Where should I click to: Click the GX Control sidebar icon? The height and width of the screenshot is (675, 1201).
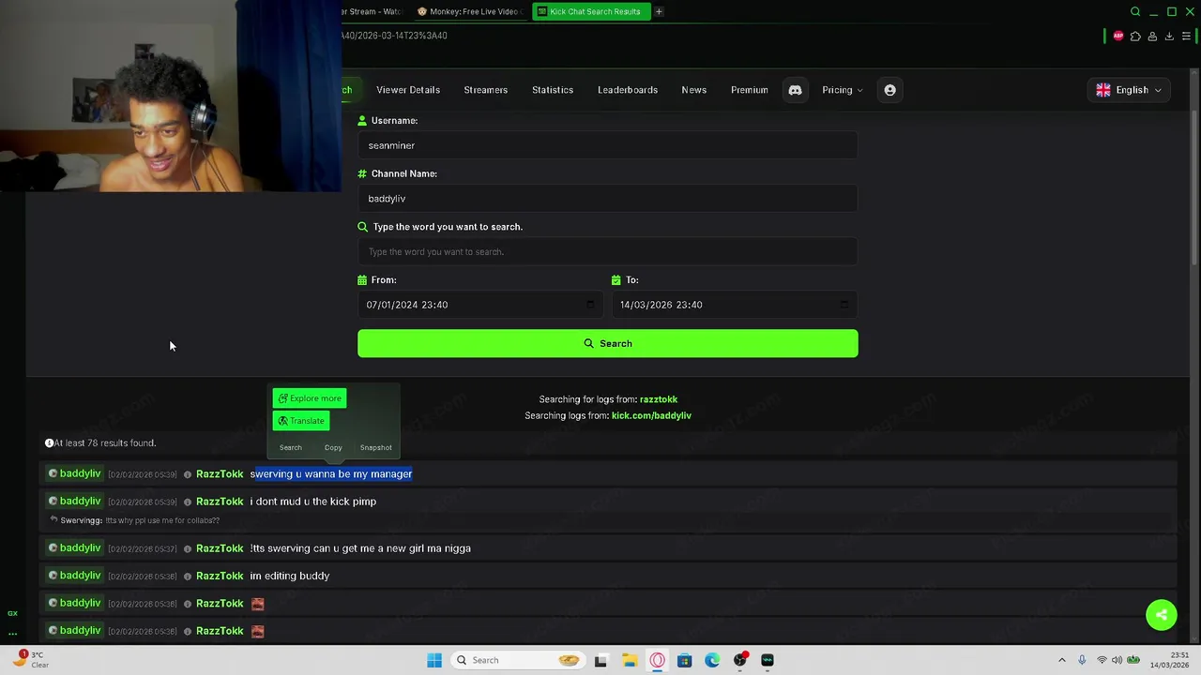(x=12, y=613)
